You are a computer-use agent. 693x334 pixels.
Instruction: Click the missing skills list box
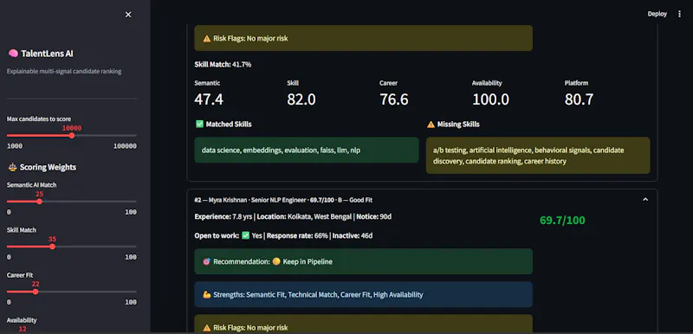click(538, 155)
